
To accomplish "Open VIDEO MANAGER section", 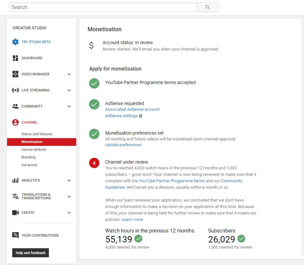I will tap(35, 74).
